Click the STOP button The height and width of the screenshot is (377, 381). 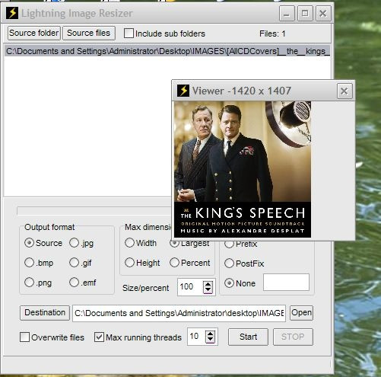pos(293,337)
